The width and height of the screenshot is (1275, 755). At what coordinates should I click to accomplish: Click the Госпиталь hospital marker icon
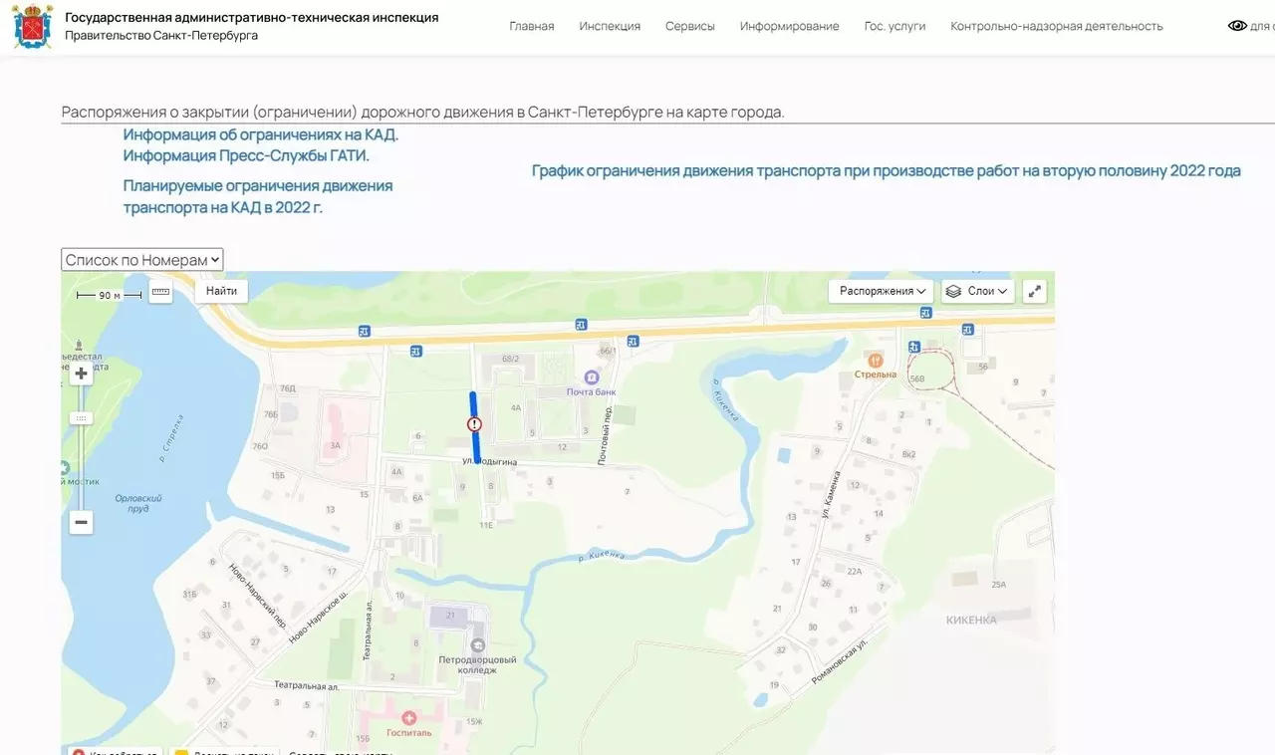pyautogui.click(x=408, y=717)
